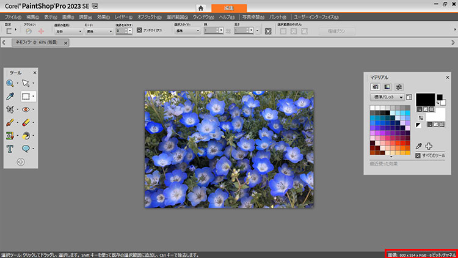This screenshot has height=258, width=458.
Task: Select the Paint Brush tool
Action: point(10,122)
